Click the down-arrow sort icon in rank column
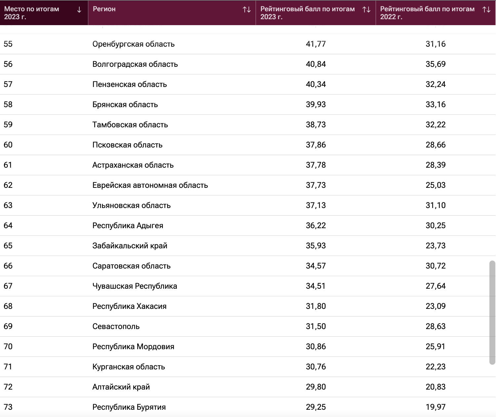Image resolution: width=496 pixels, height=417 pixels. coord(79,10)
